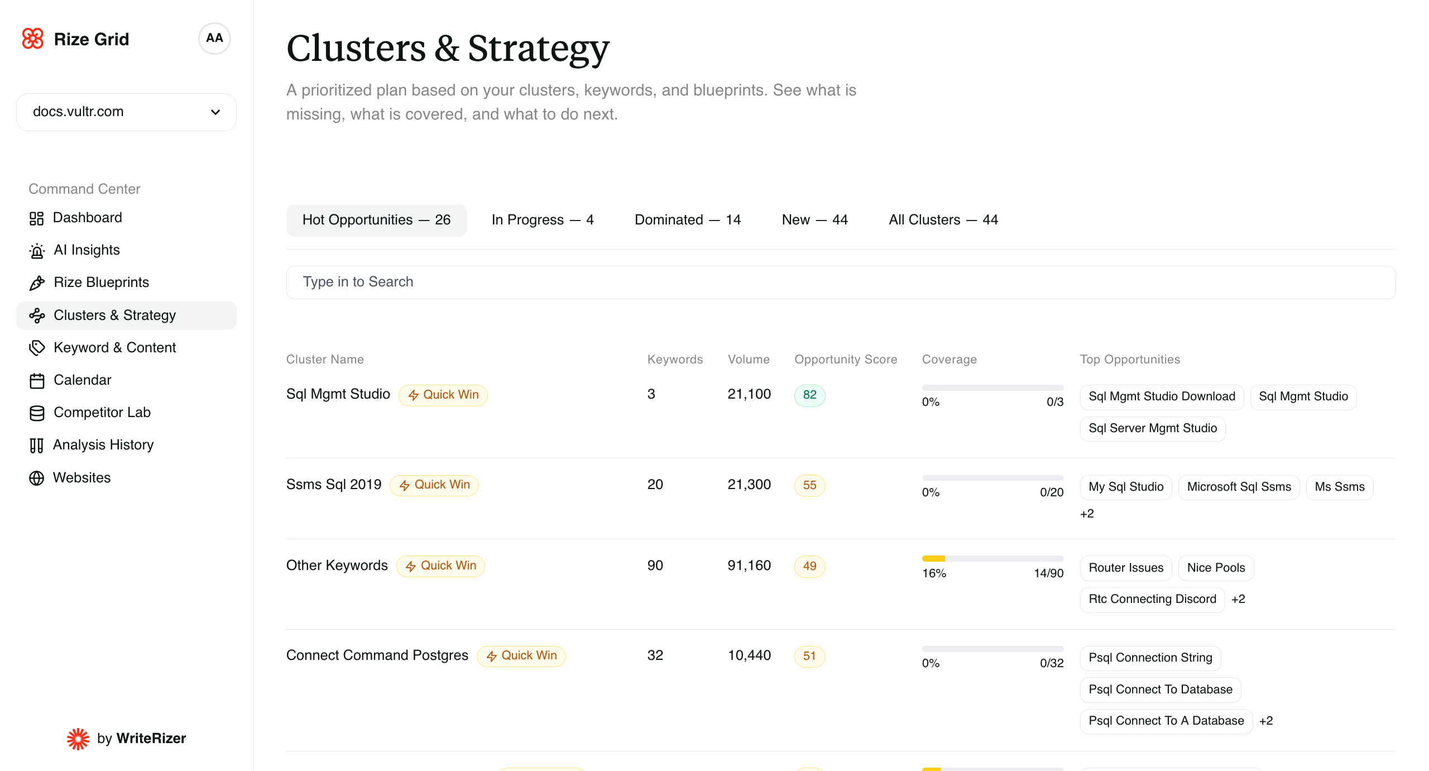The height and width of the screenshot is (771, 1429).
Task: Expand the +2 on Connect Command Postgres row
Action: [1266, 721]
